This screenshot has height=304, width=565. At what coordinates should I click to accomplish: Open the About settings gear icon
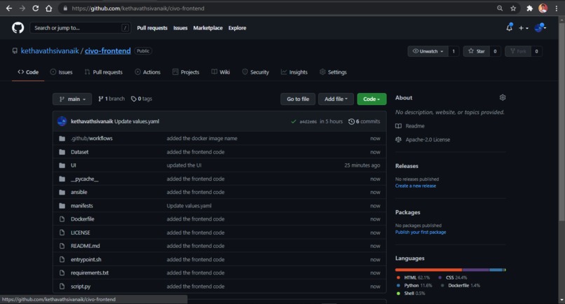coord(503,97)
